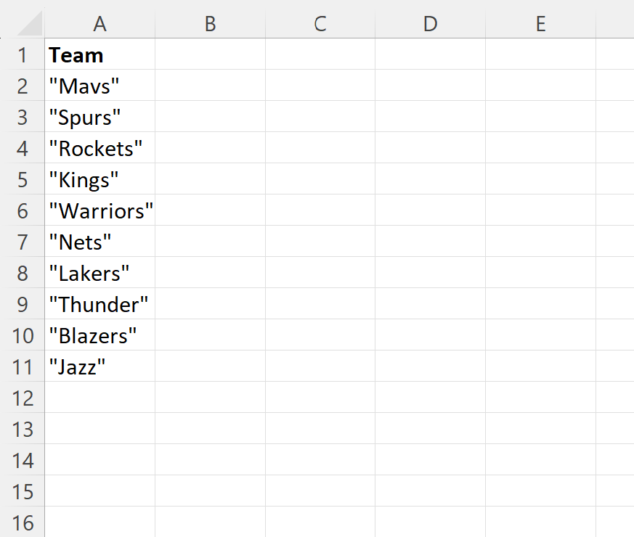Viewport: 634px width, 537px height.
Task: Select column D header
Action: pos(430,23)
